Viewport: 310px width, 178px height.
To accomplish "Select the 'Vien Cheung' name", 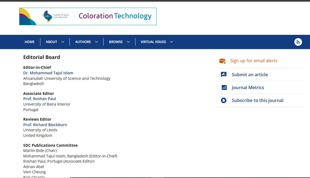I will click(34, 172).
